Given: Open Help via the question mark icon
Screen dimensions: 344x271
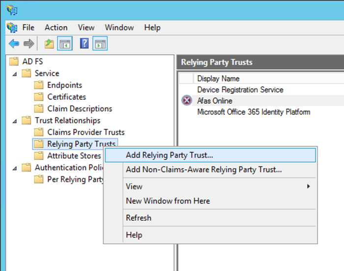Looking at the screenshot, I should coord(84,43).
